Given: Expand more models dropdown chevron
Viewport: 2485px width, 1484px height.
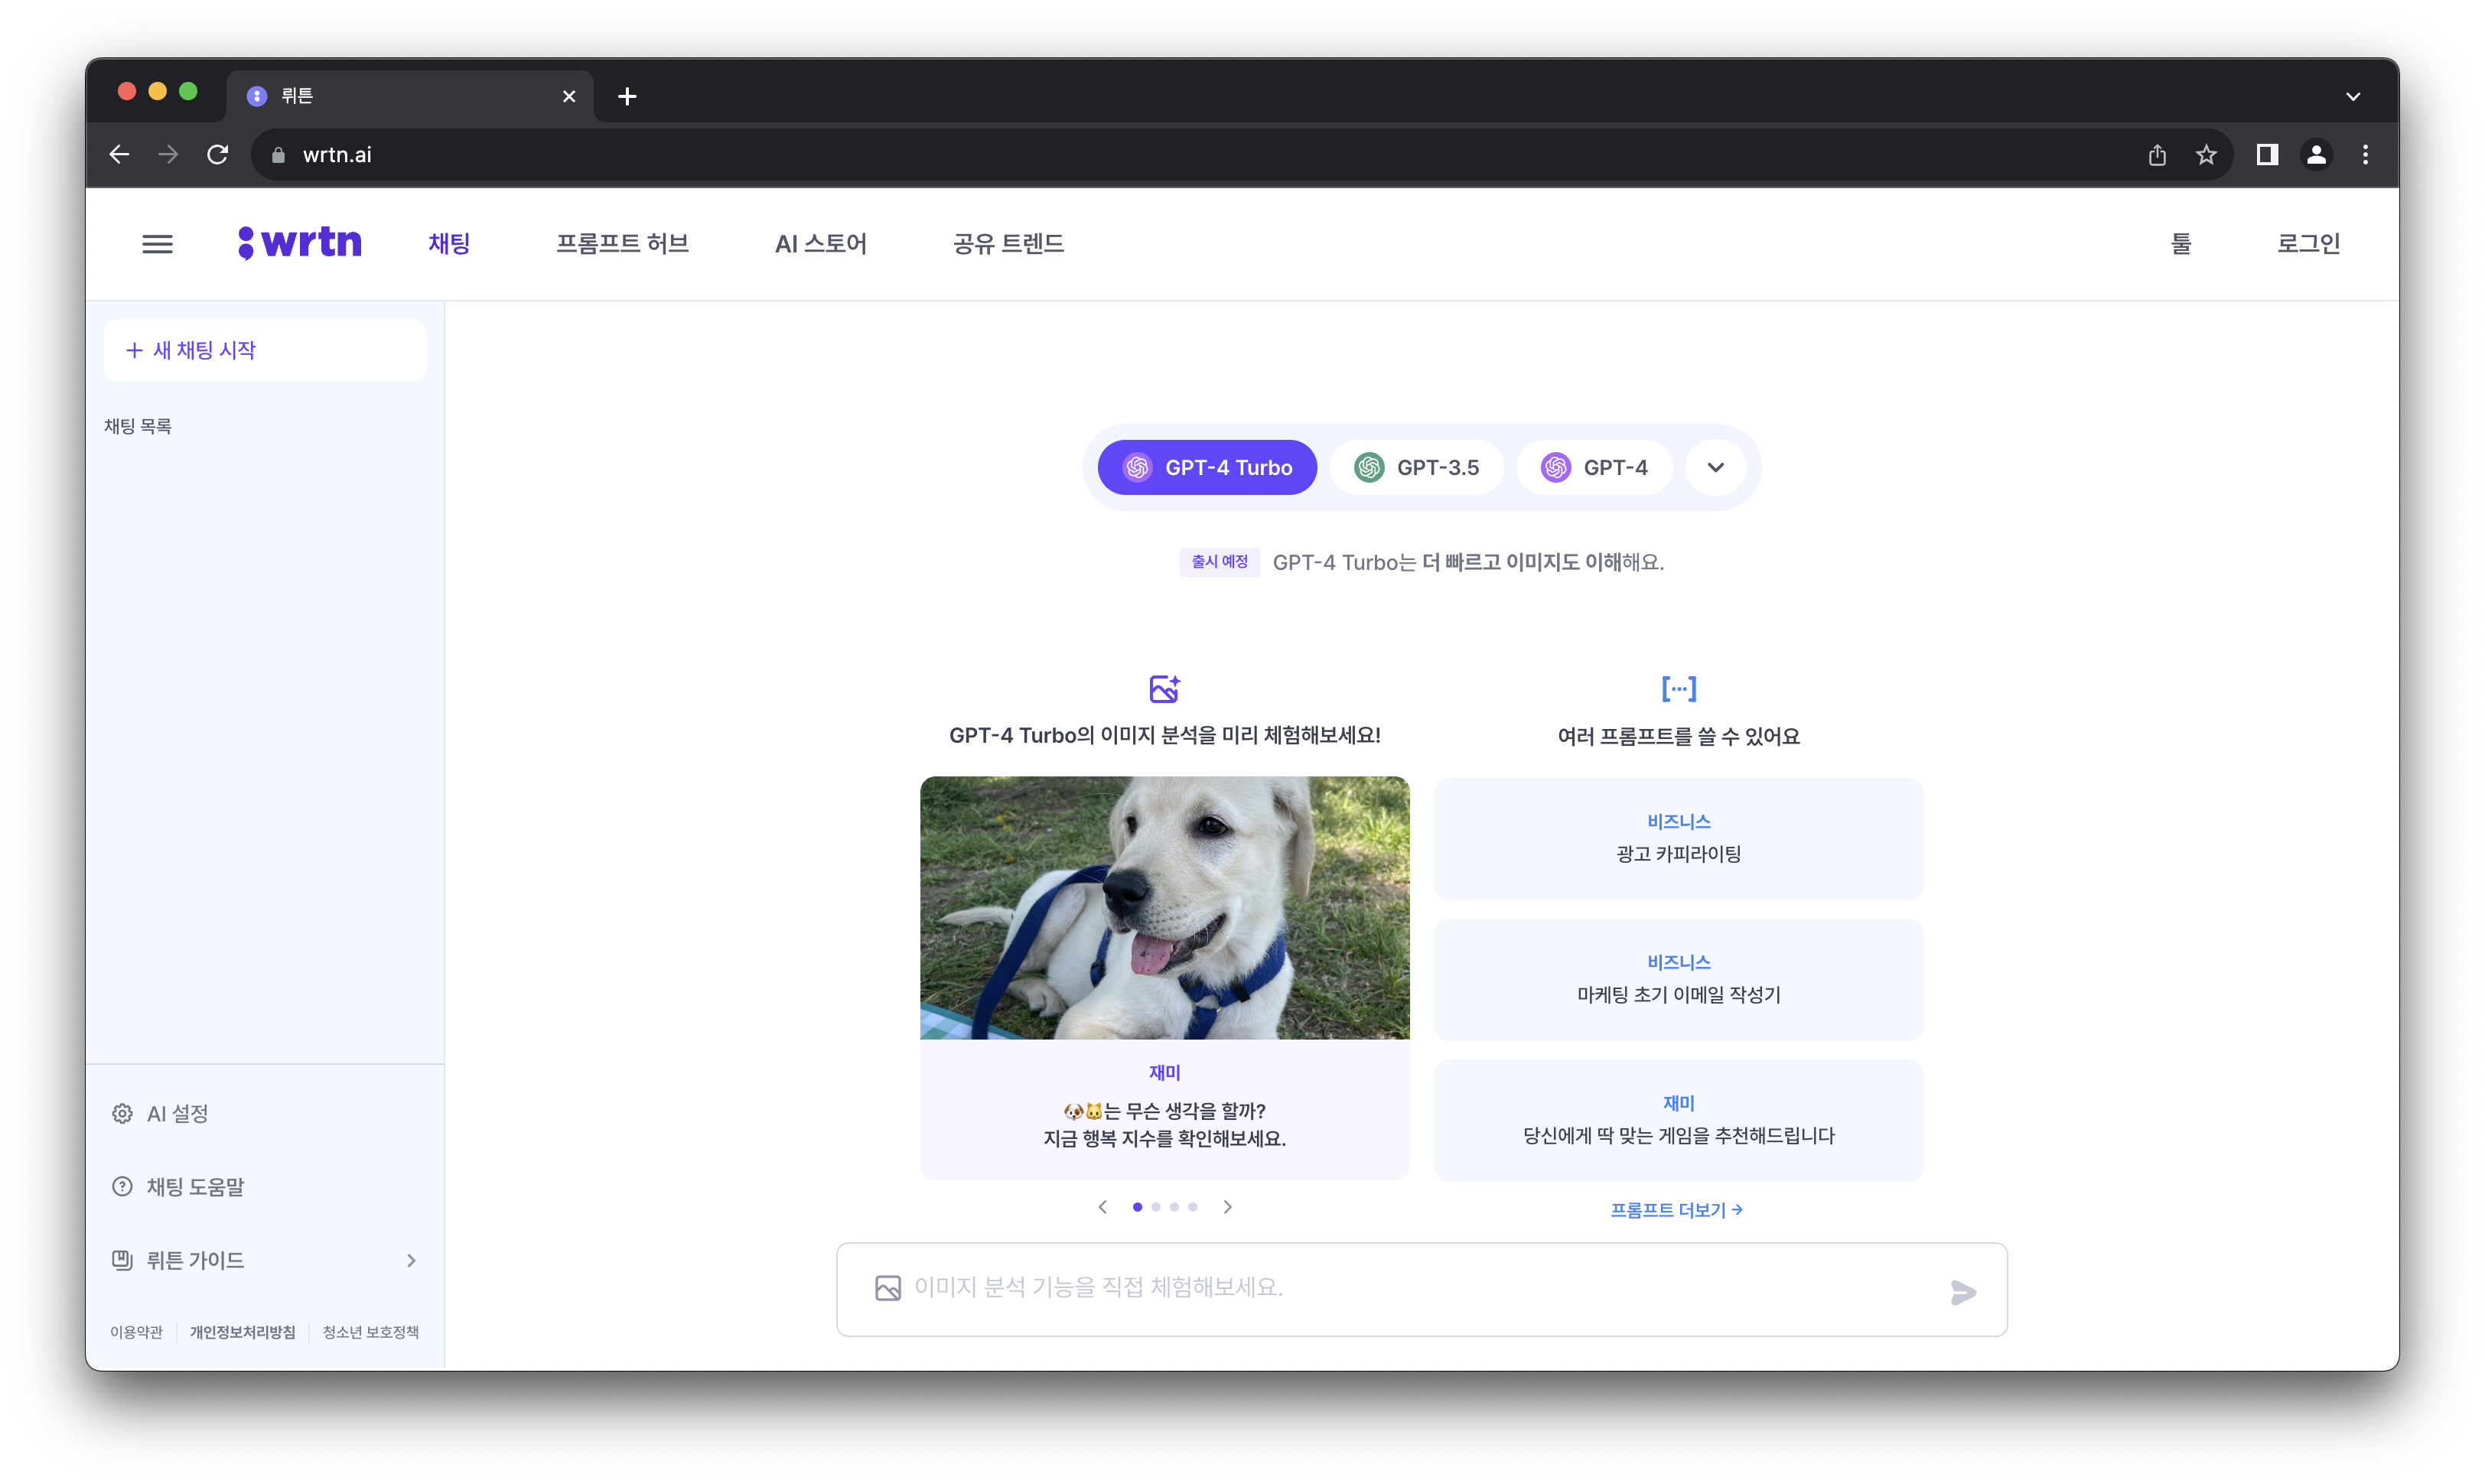Looking at the screenshot, I should click(1715, 467).
